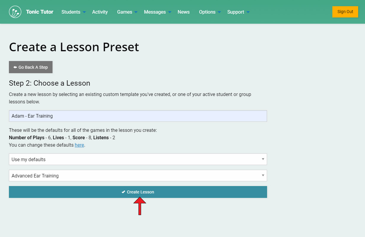Click the Go Back A Step button
The image size is (365, 237).
pos(31,67)
